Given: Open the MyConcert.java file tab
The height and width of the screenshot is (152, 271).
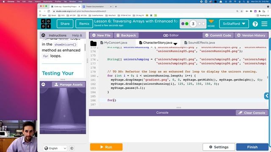Looking at the screenshot, I should click(114, 43).
